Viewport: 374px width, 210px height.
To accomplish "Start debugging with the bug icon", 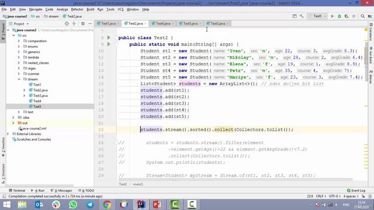I will pyautogui.click(x=340, y=16).
